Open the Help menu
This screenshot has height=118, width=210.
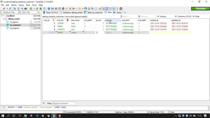(41, 5)
